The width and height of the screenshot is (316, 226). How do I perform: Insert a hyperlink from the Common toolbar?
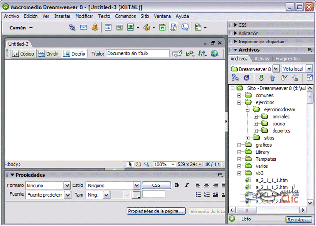pos(72,28)
